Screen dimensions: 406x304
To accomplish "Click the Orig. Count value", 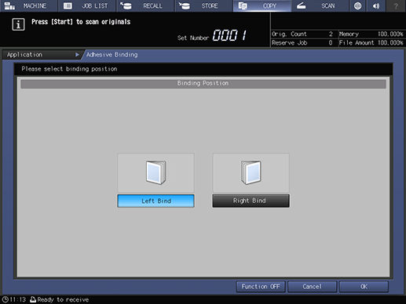I will coord(331,34).
